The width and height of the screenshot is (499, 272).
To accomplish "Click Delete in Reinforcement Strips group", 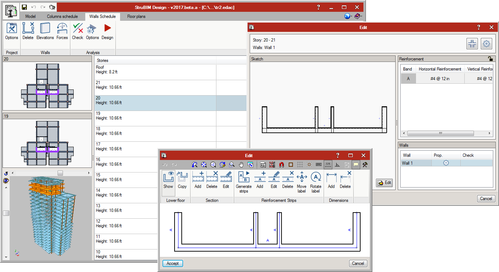I will pos(288,180).
